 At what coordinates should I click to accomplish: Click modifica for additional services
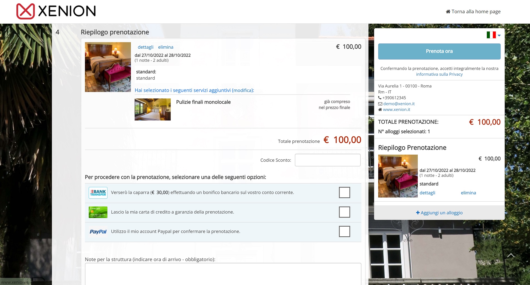point(243,90)
